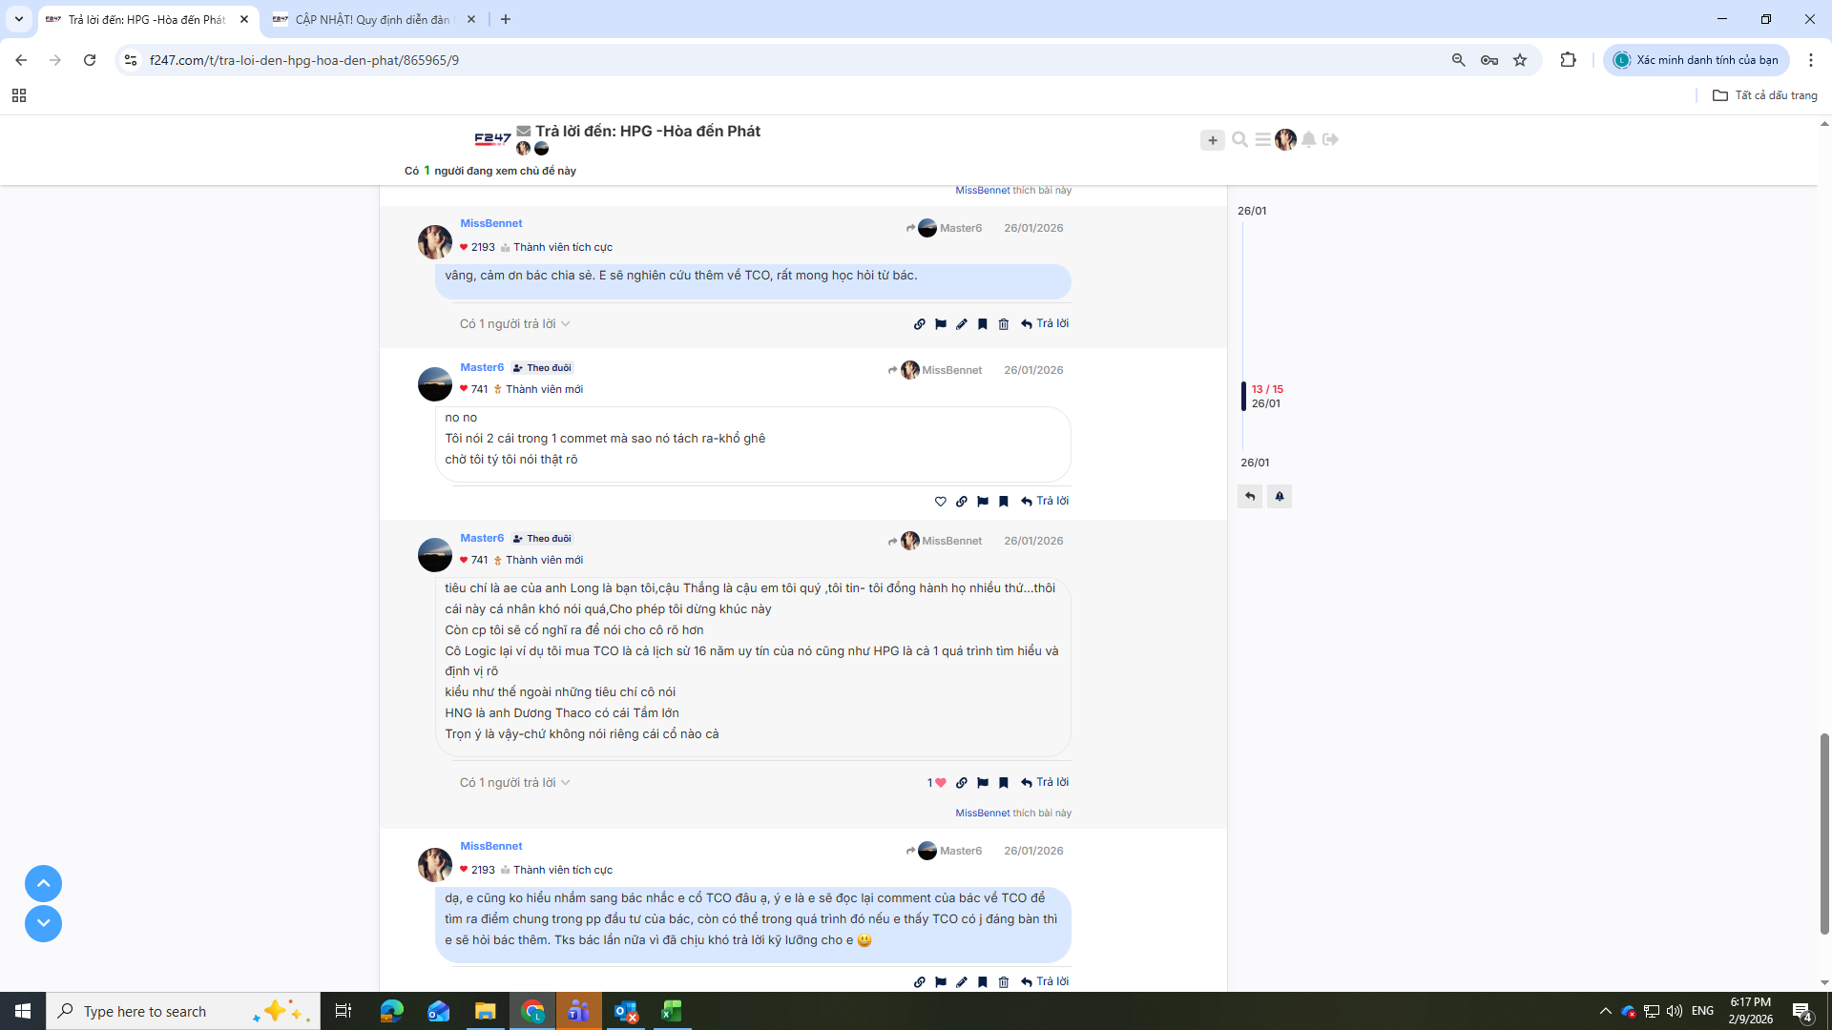Delete the 'vâng, cảm ơn bác' post
Viewport: 1832px width, 1030px height.
click(x=1004, y=324)
